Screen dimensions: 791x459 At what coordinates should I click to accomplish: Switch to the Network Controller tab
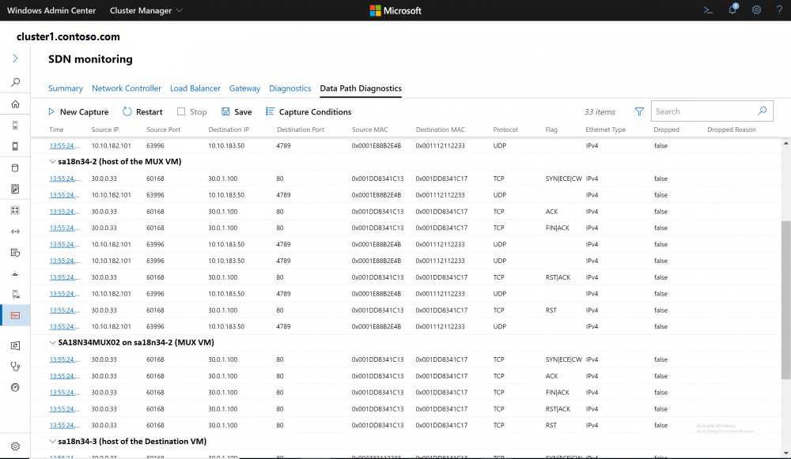coord(126,88)
